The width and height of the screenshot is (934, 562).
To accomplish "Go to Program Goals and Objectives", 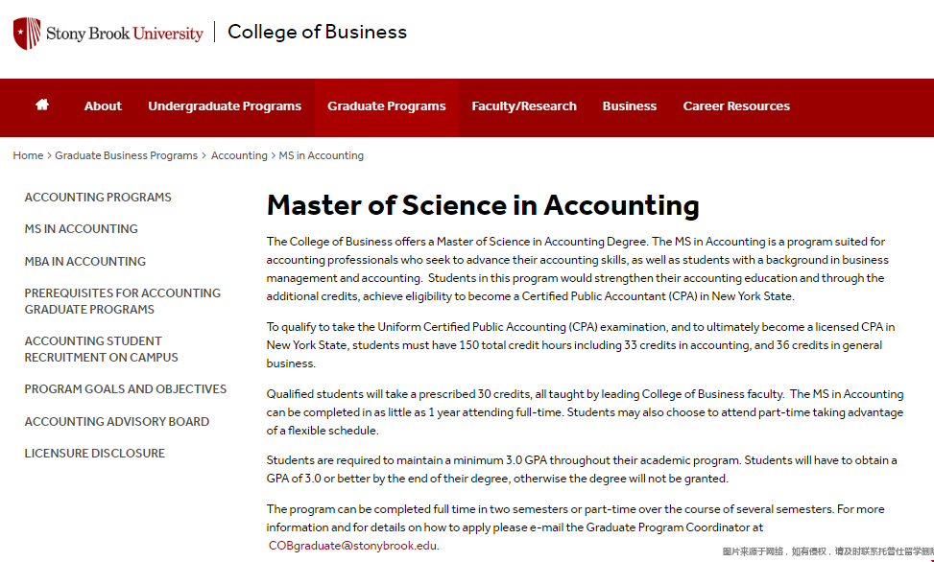I will point(126,388).
